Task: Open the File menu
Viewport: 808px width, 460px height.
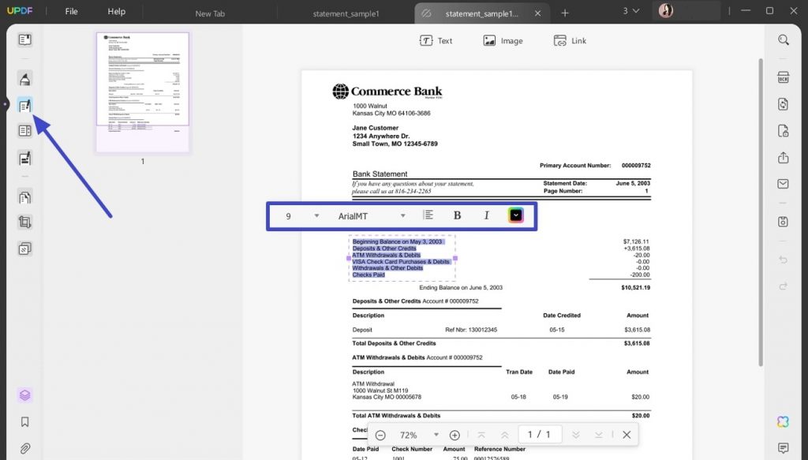Action: pos(71,11)
